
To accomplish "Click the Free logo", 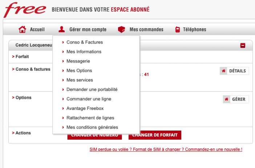I will (25, 10).
